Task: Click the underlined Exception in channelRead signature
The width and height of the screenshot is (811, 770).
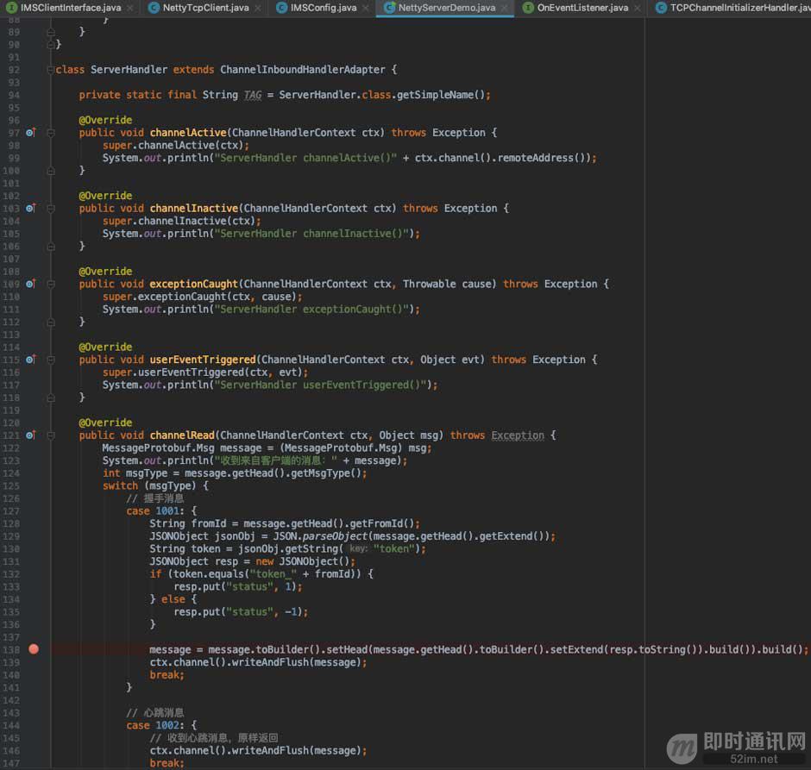Action: pyautogui.click(x=517, y=435)
